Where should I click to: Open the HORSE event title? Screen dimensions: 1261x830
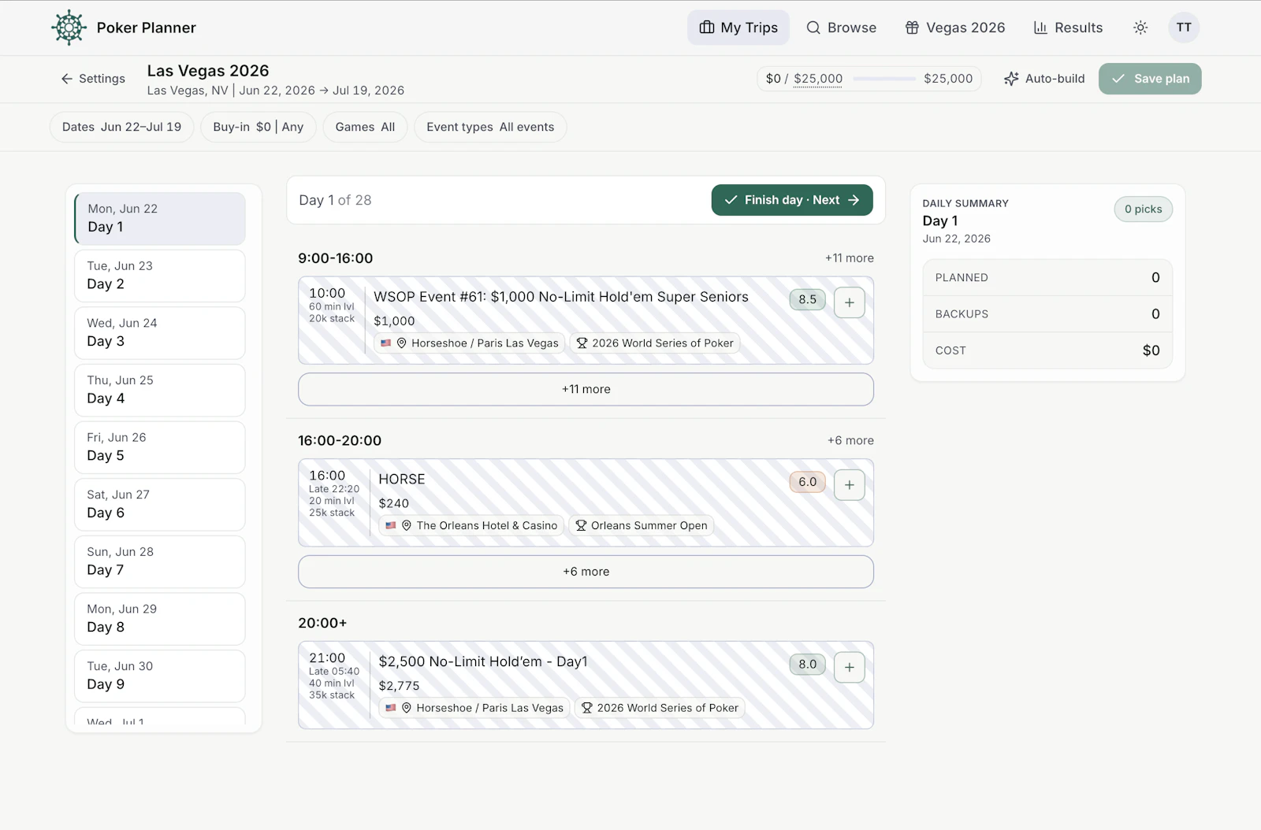(402, 480)
